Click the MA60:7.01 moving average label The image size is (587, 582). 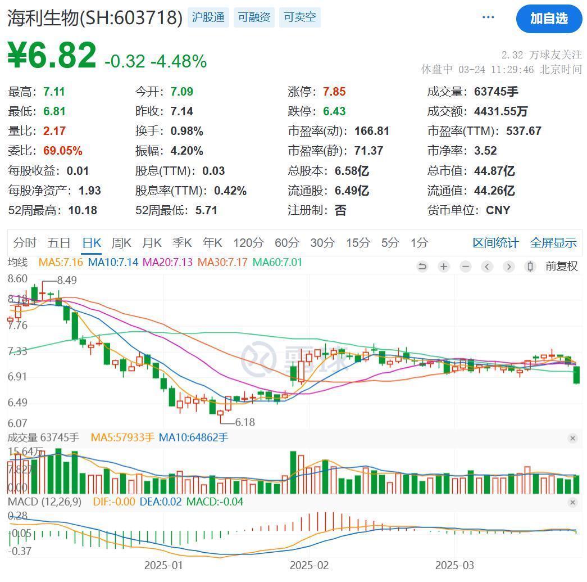tap(277, 262)
